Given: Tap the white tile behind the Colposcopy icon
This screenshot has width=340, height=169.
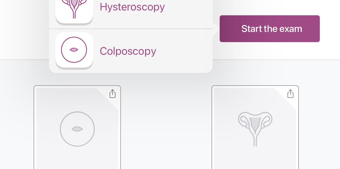Looking at the screenshot, I should [x=74, y=51].
